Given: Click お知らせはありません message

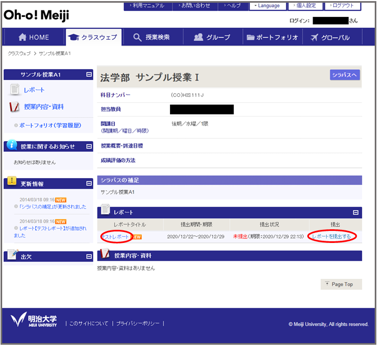Looking at the screenshot, I should [x=35, y=162].
